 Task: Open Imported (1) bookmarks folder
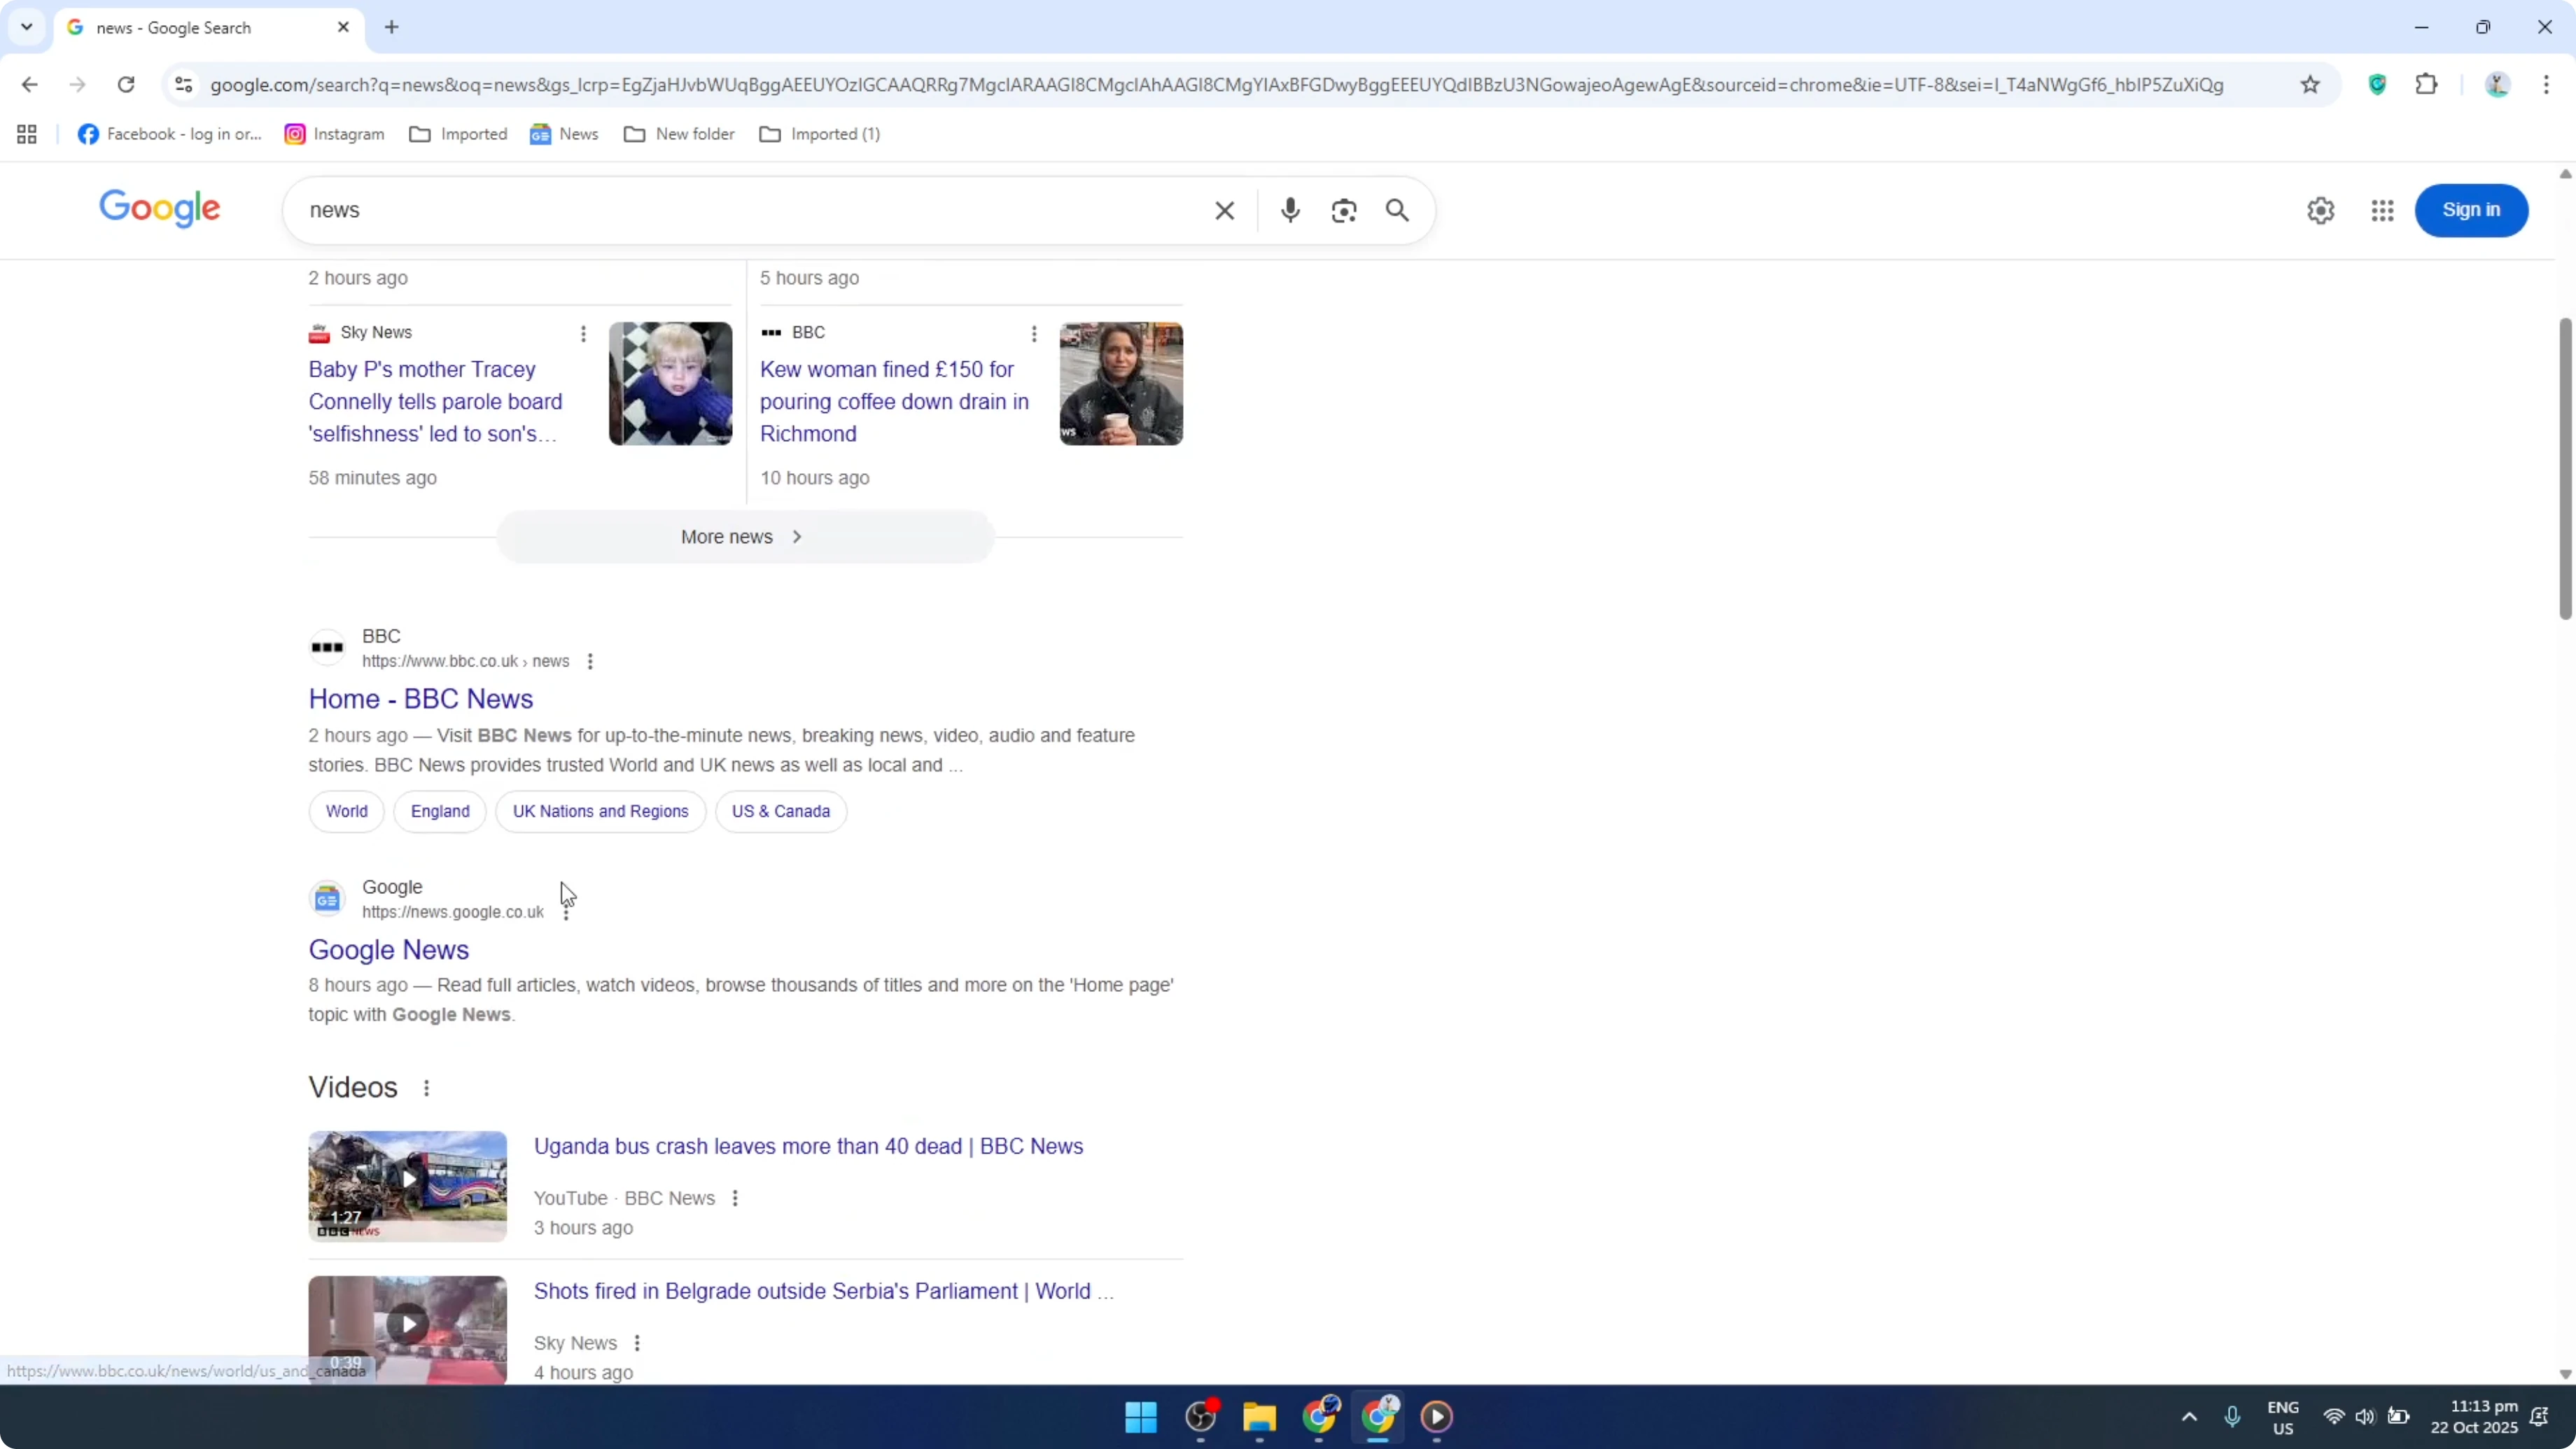(820, 134)
